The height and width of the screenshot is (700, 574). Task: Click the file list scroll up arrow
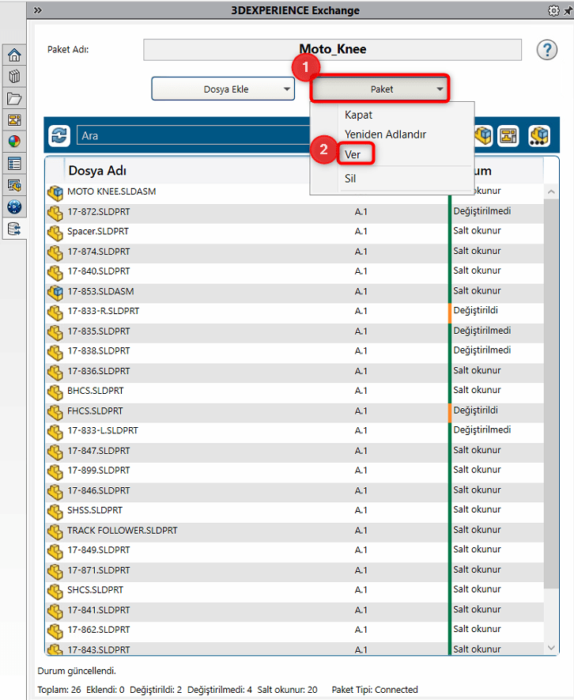tap(551, 192)
